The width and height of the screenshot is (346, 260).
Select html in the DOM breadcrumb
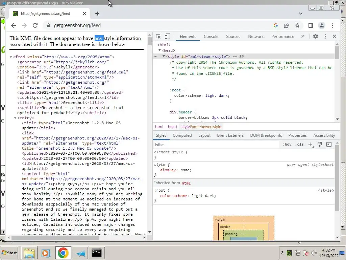[x=159, y=127]
